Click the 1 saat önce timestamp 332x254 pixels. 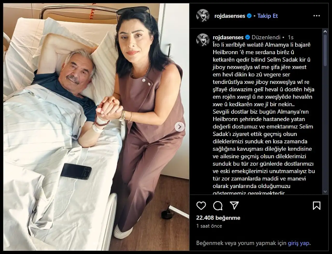[209, 226]
